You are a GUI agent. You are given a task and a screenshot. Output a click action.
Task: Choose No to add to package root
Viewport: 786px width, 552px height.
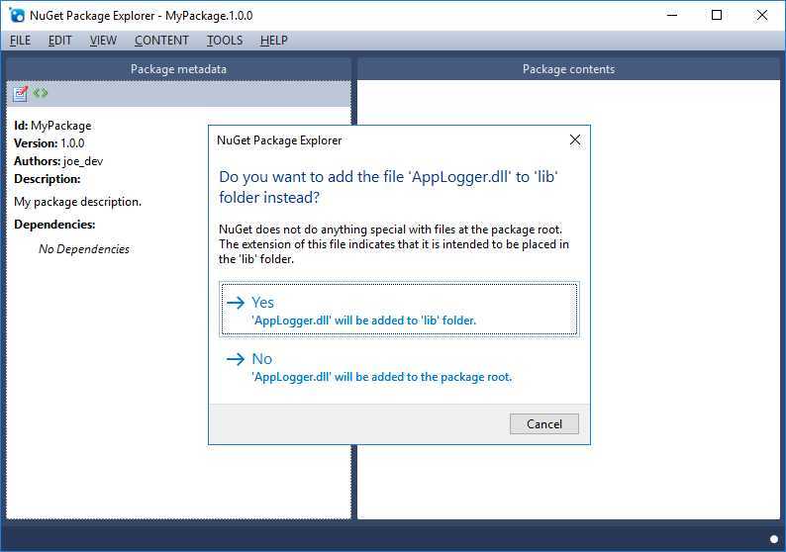click(399, 367)
